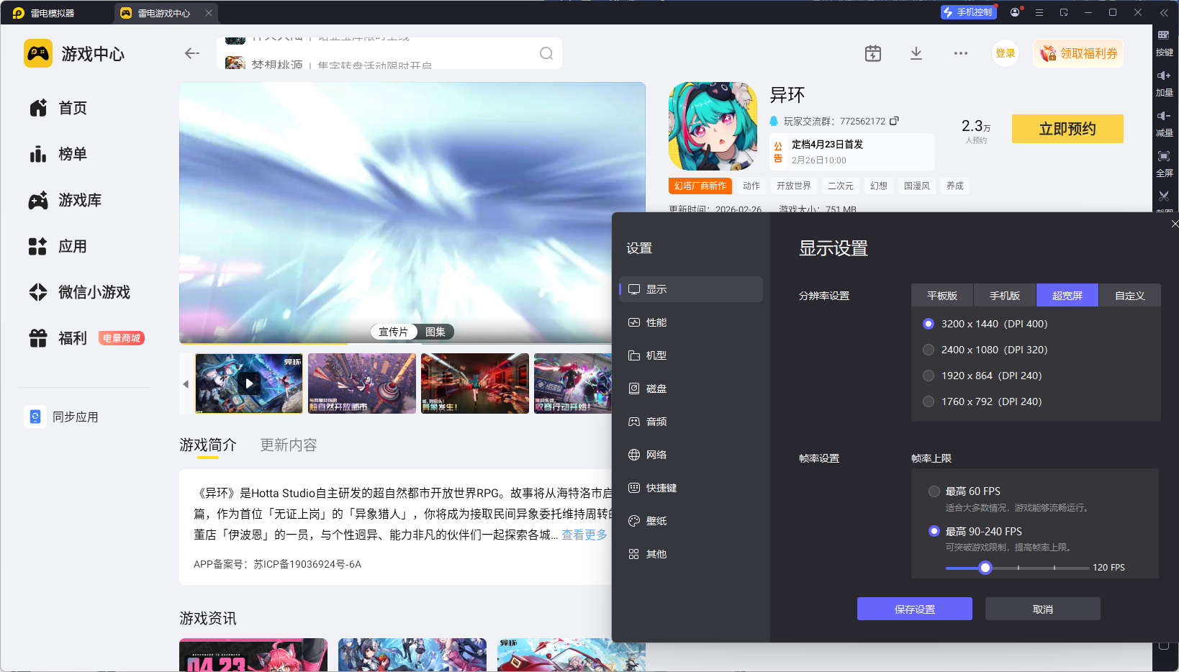Open the 游戏库 game library
1179x672 pixels.
65,200
